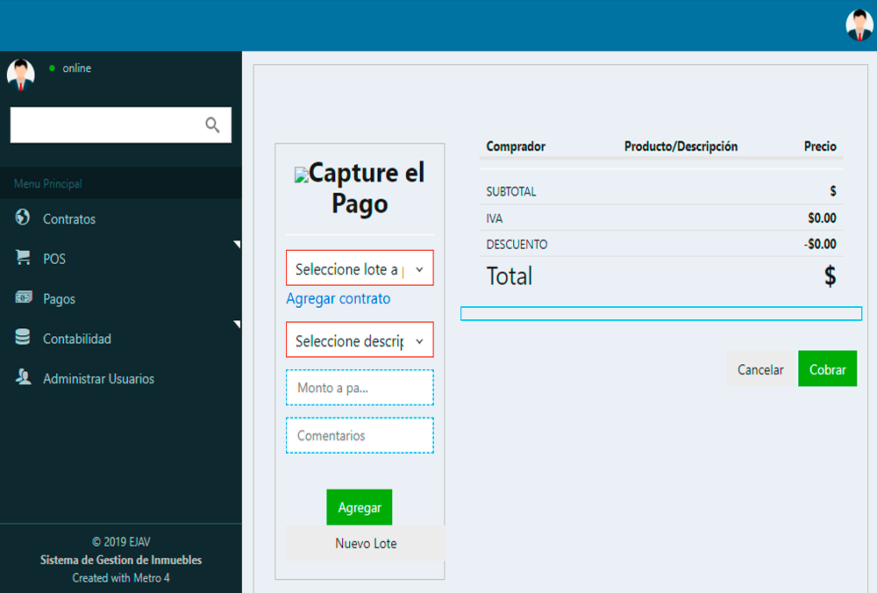Click into the Comentarios field
Viewport: 877px width, 593px height.
coord(360,435)
